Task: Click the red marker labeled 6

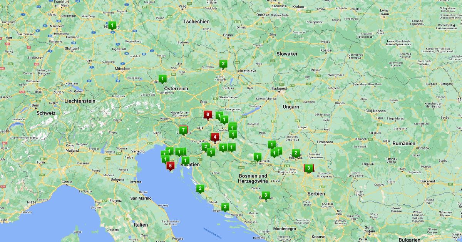Action: [208, 114]
